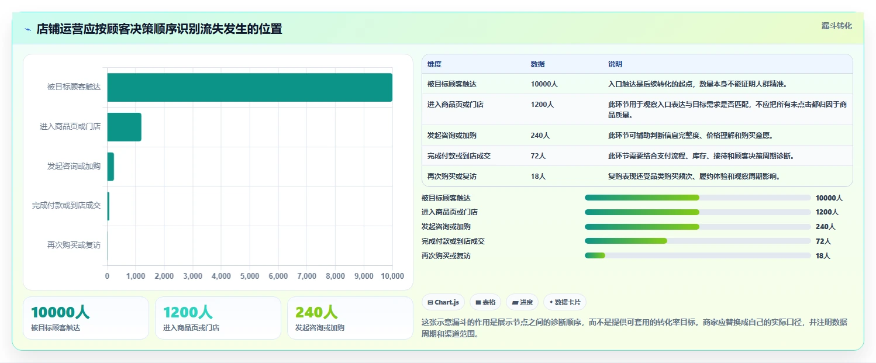Open the 10000人 被目标顾客触达 data card
The width and height of the screenshot is (876, 363).
coord(86,318)
